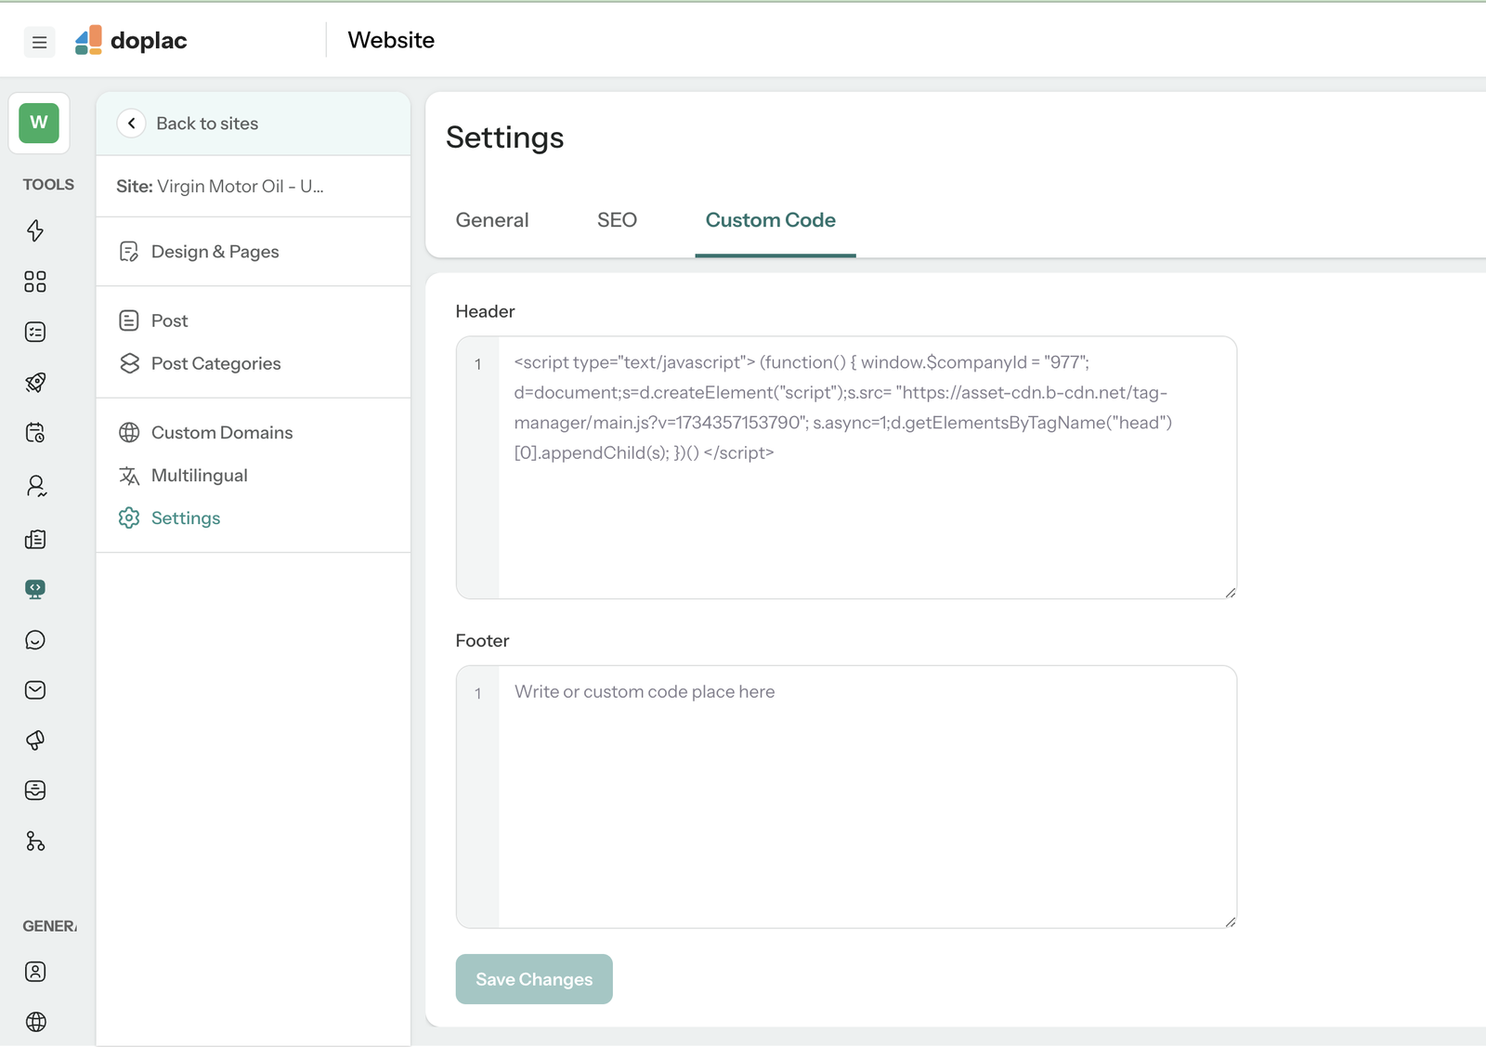
Task: Switch to the SEO tab
Action: [617, 220]
